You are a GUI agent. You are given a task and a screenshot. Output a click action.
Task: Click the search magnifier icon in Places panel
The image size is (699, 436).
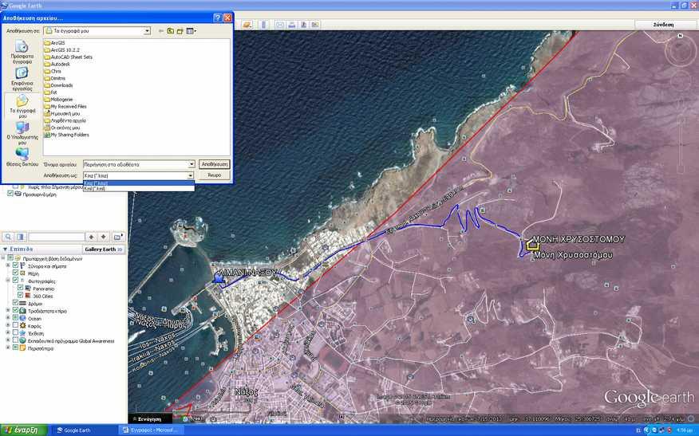[x=8, y=237]
